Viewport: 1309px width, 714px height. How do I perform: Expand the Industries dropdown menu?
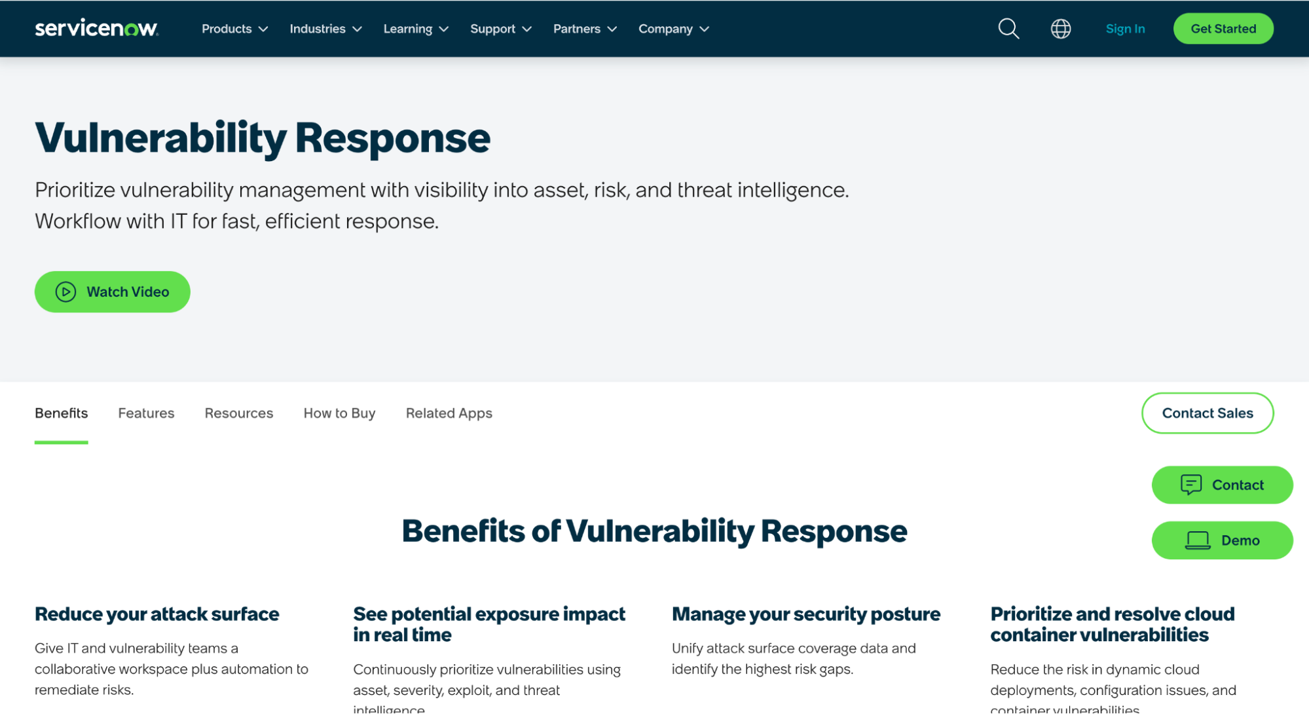[x=325, y=29]
